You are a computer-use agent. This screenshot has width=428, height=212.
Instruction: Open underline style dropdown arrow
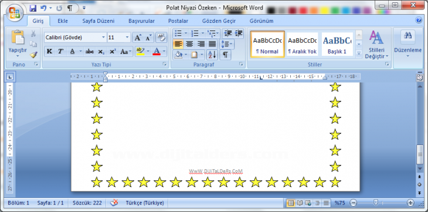coord(80,52)
